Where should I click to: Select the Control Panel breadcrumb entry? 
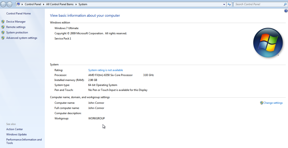(33, 4)
